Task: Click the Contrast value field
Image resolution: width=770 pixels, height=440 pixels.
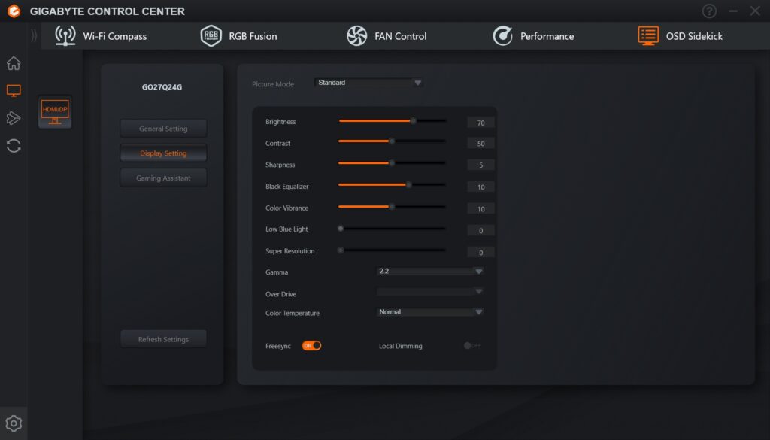Action: click(x=480, y=144)
